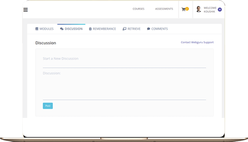The height and width of the screenshot is (142, 248).
Task: Expand the user account dropdown arrow
Action: (220, 10)
